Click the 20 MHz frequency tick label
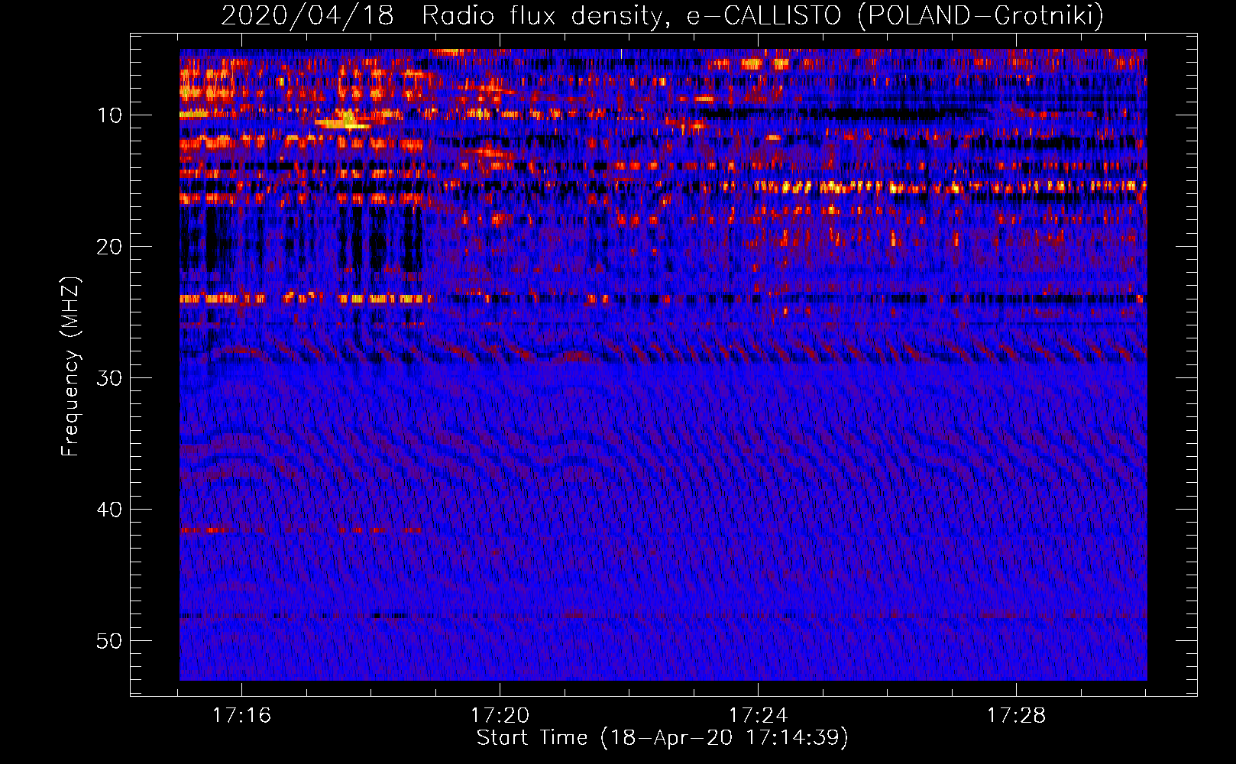Viewport: 1236px width, 764px height. [110, 247]
